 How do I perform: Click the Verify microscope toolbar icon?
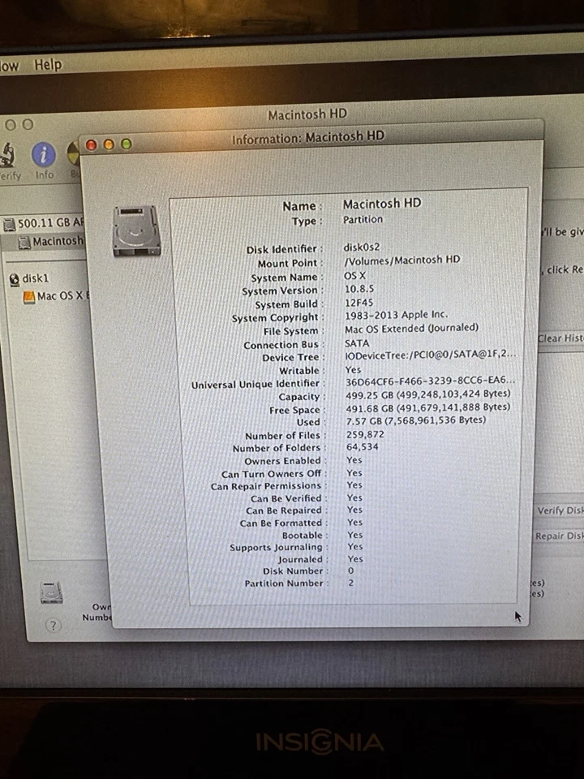8,155
